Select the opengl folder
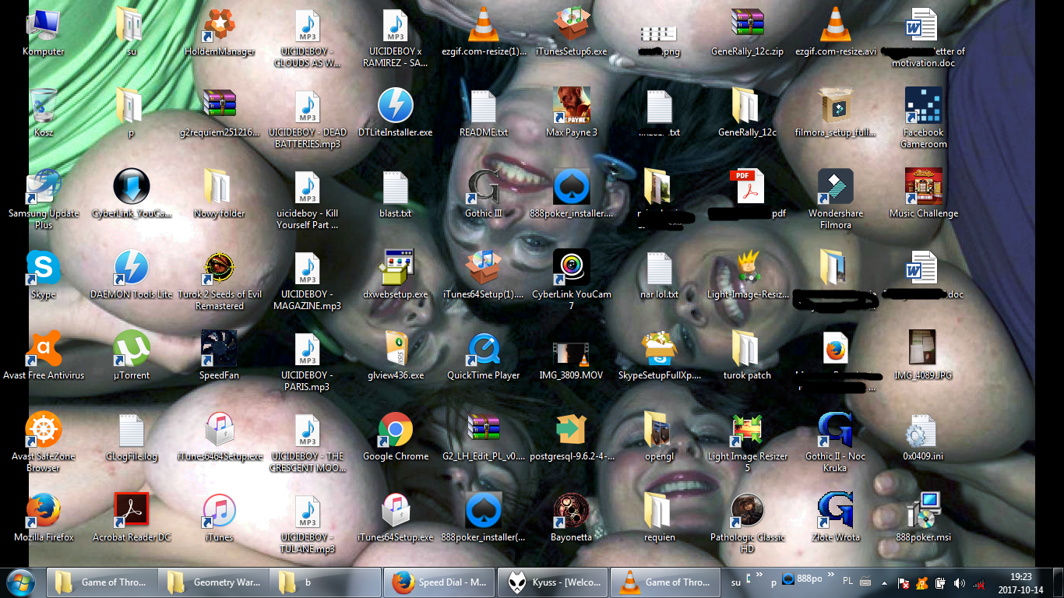 tap(660, 437)
